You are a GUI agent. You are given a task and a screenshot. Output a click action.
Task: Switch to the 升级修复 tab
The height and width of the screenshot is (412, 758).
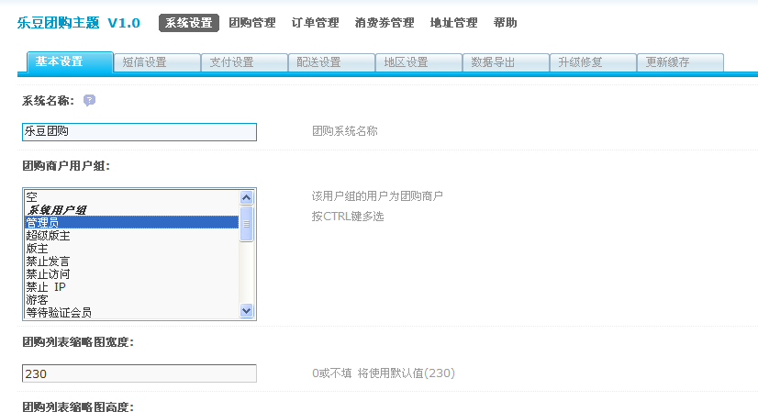[x=593, y=62]
